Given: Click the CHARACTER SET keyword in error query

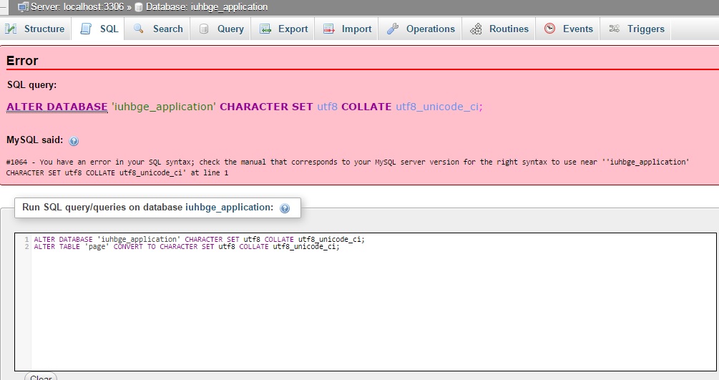Looking at the screenshot, I should (266, 107).
